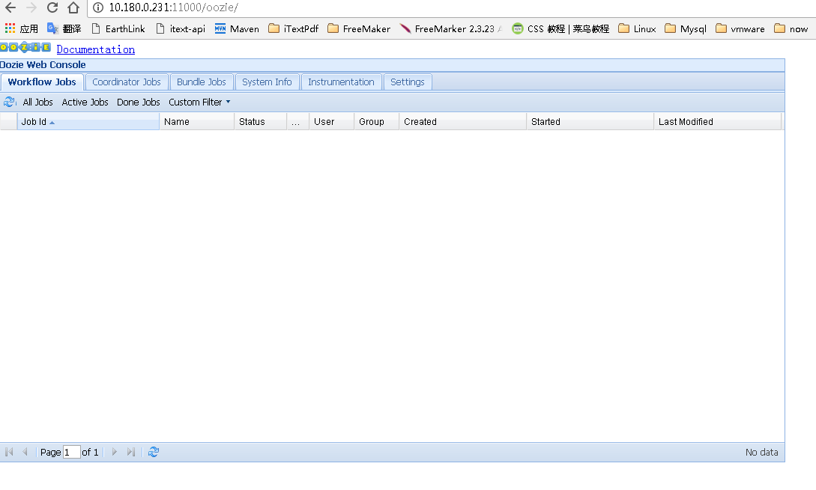Sort by the User column header
Screen dimensions: 816x490
331,122
